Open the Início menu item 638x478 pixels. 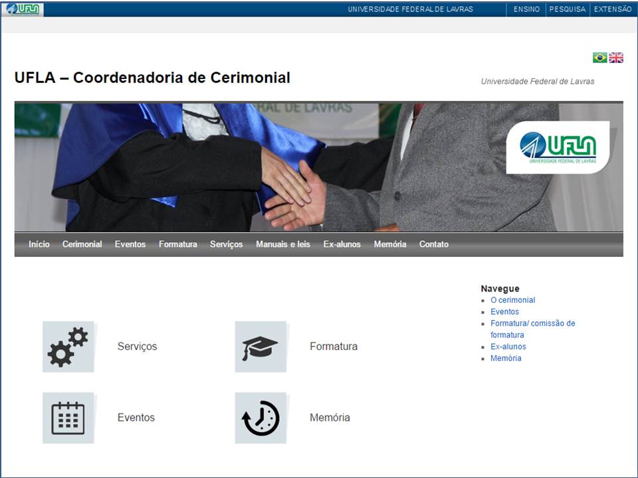pyautogui.click(x=39, y=244)
